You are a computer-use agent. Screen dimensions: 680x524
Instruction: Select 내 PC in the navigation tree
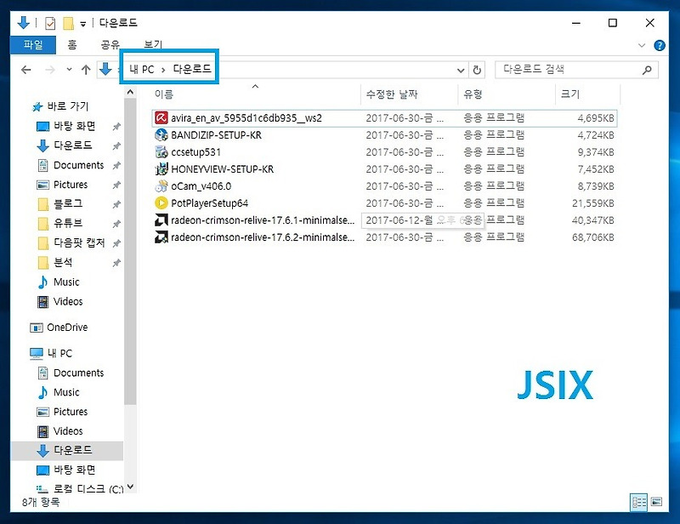[51, 353]
